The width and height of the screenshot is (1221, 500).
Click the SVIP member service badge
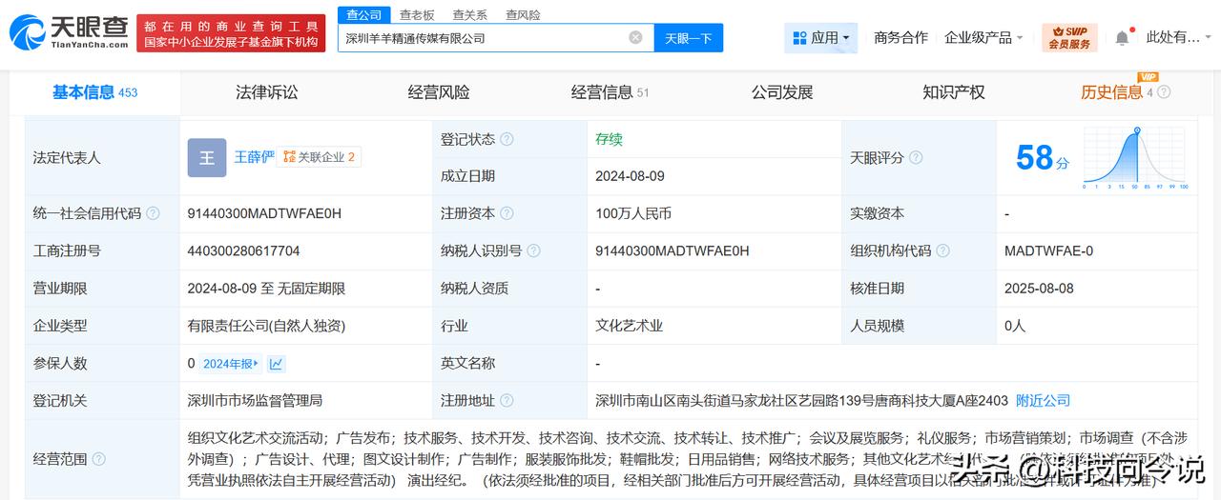pos(1069,38)
